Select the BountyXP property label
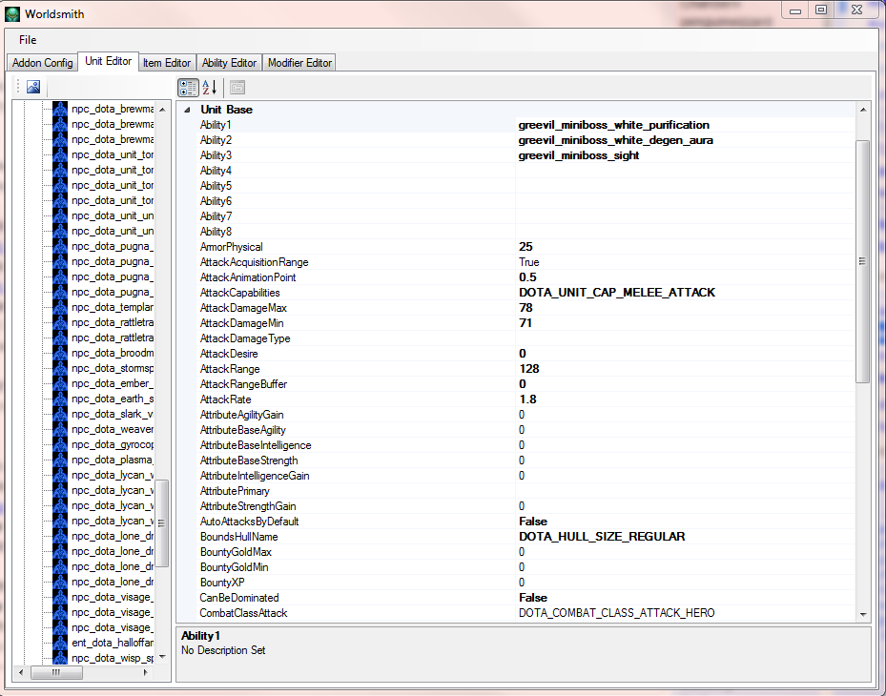The image size is (886, 696). tap(222, 583)
